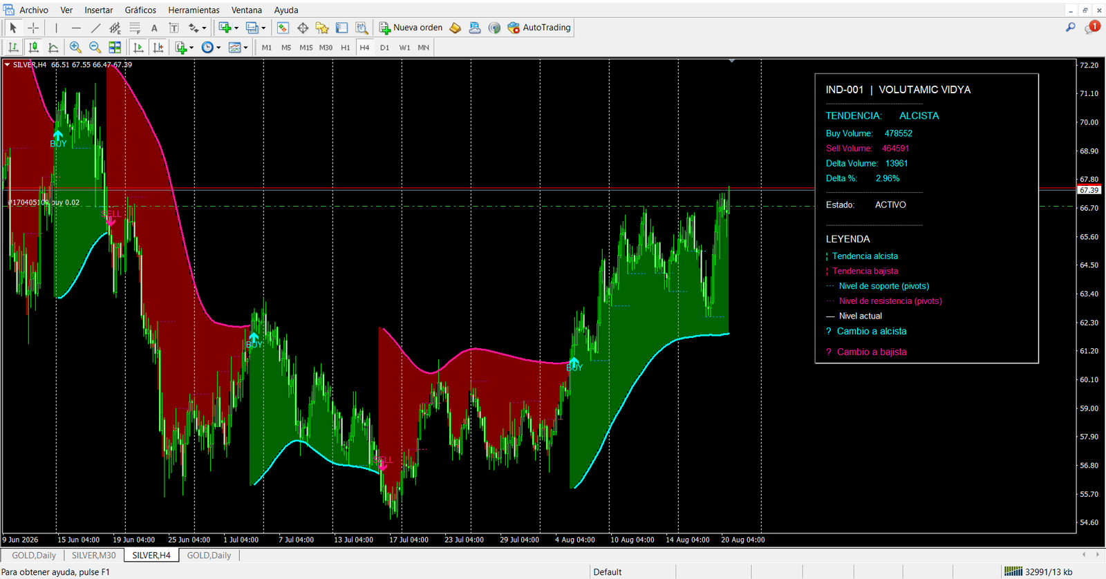Pick the horizontal line tool

pyautogui.click(x=76, y=28)
